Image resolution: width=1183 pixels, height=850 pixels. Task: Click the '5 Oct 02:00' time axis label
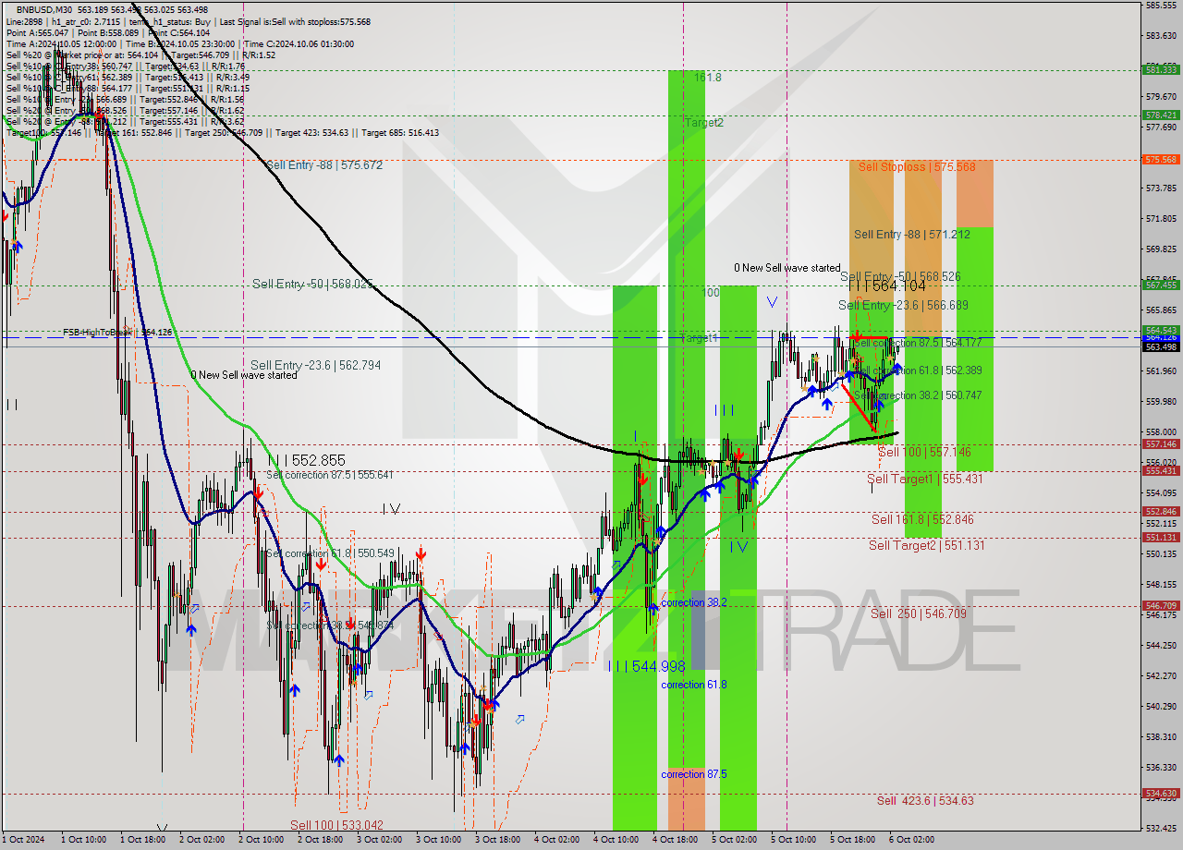tap(735, 840)
